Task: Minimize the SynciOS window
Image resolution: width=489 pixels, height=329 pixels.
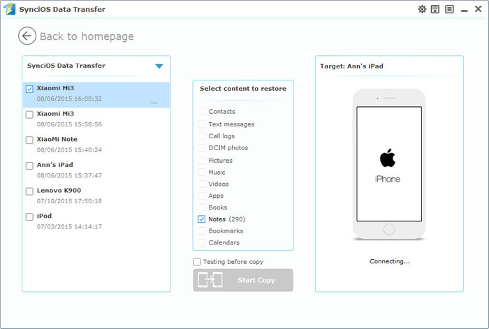Action: pos(465,11)
